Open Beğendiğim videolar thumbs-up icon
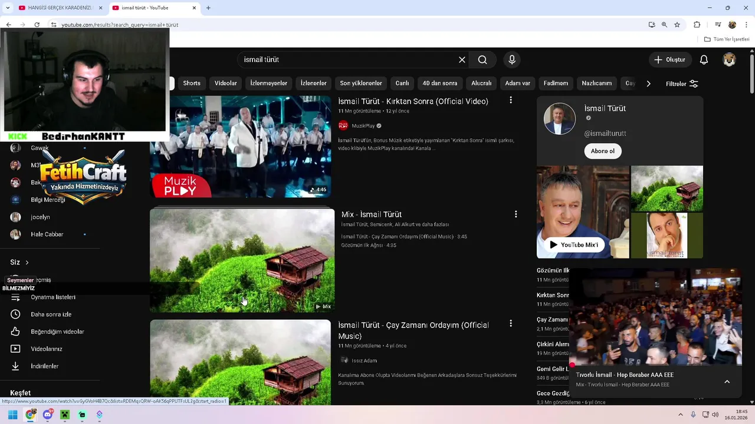The width and height of the screenshot is (755, 424). pyautogui.click(x=15, y=332)
